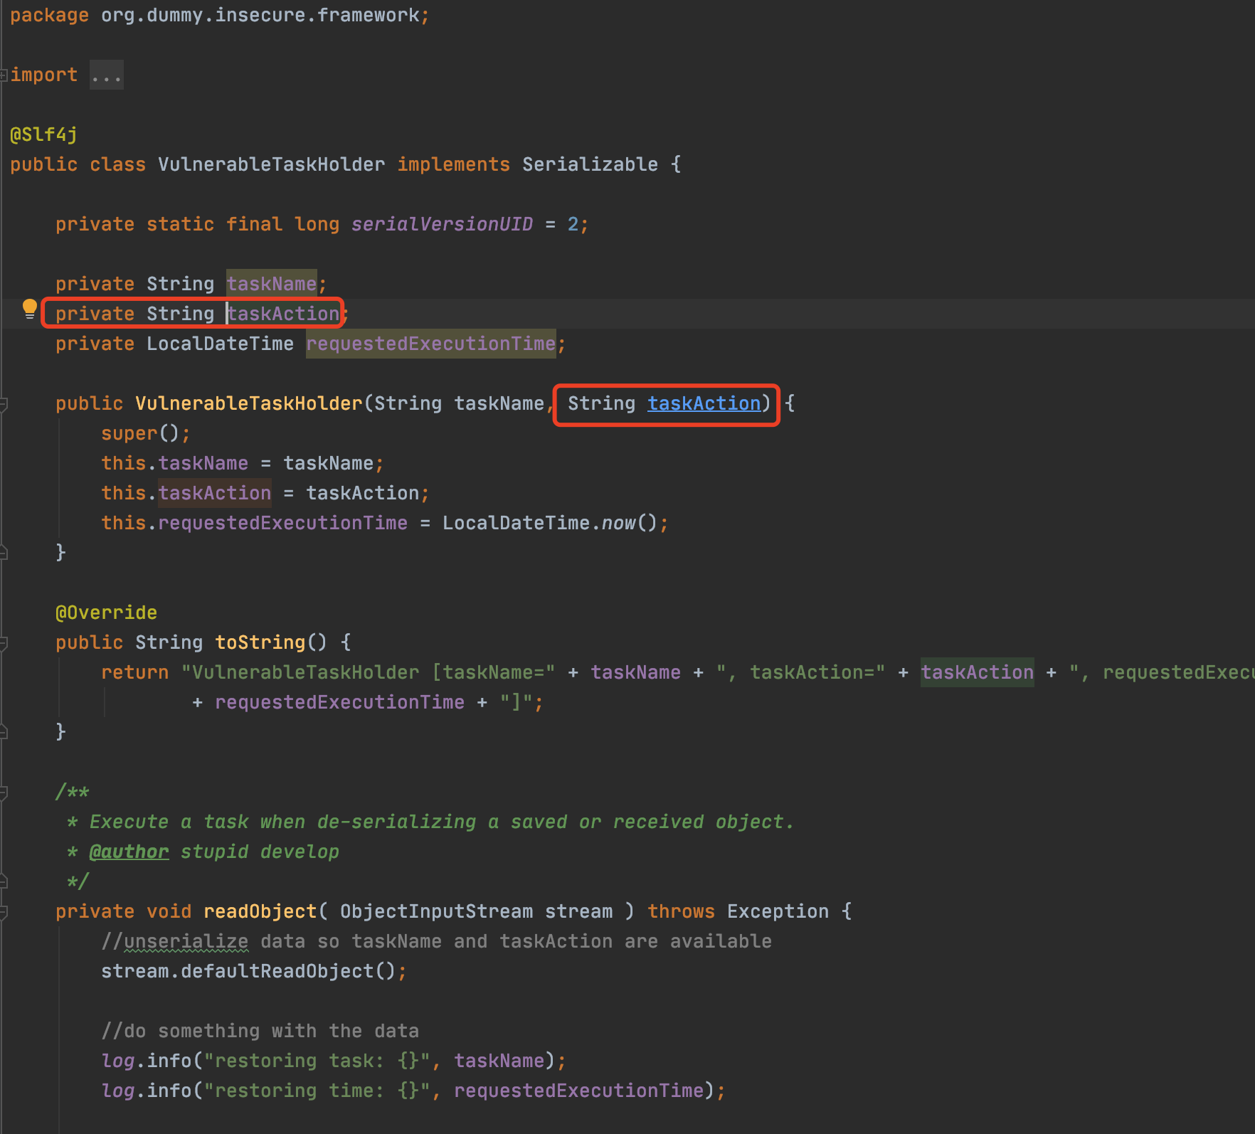This screenshot has height=1134, width=1255.
Task: Click the highlighted taskName field declaration
Action: coord(271,284)
